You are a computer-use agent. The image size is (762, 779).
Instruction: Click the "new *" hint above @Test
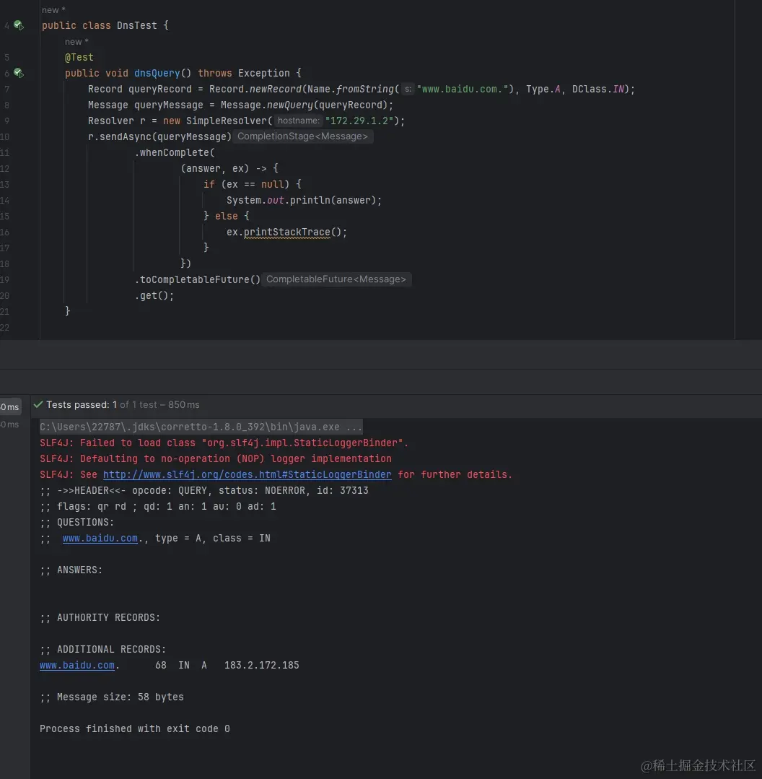coord(76,42)
